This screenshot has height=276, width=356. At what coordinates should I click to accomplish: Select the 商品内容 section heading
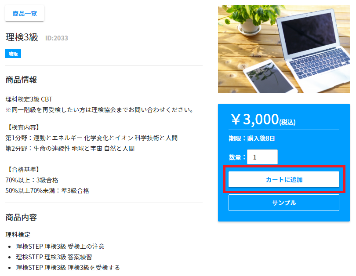coord(21,218)
